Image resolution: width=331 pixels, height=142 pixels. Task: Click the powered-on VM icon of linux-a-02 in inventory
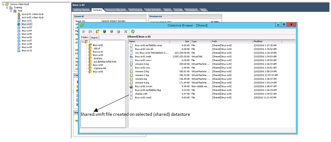pos(19,24)
